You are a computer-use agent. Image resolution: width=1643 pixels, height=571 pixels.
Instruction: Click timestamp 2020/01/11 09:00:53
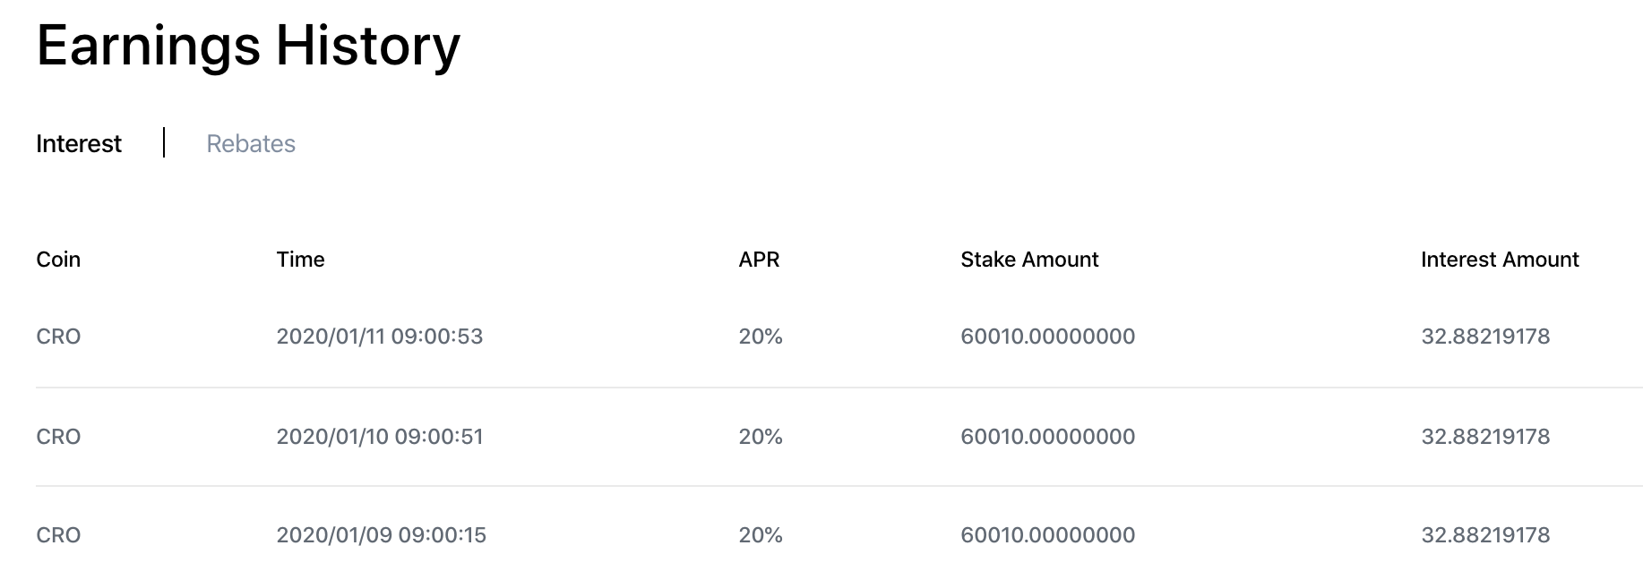tap(380, 337)
